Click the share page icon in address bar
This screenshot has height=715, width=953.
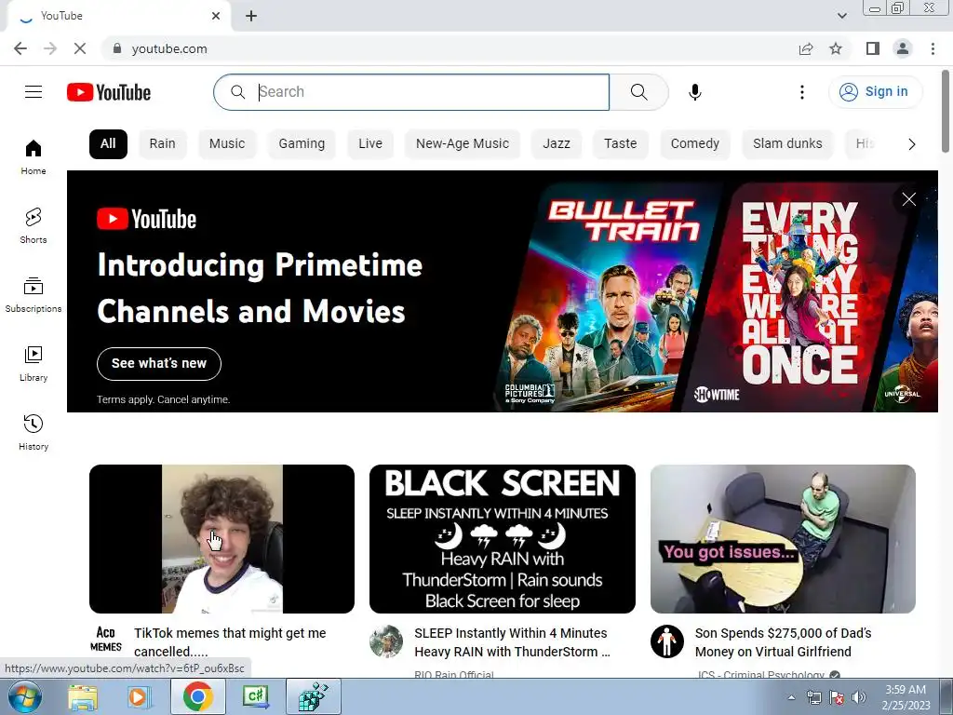806,48
